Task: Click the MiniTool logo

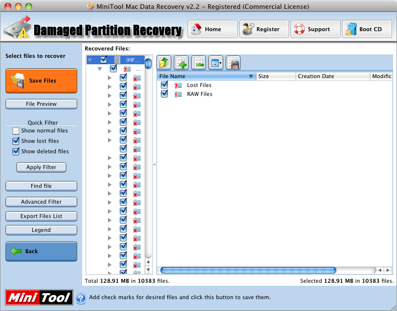Action: pos(39,297)
